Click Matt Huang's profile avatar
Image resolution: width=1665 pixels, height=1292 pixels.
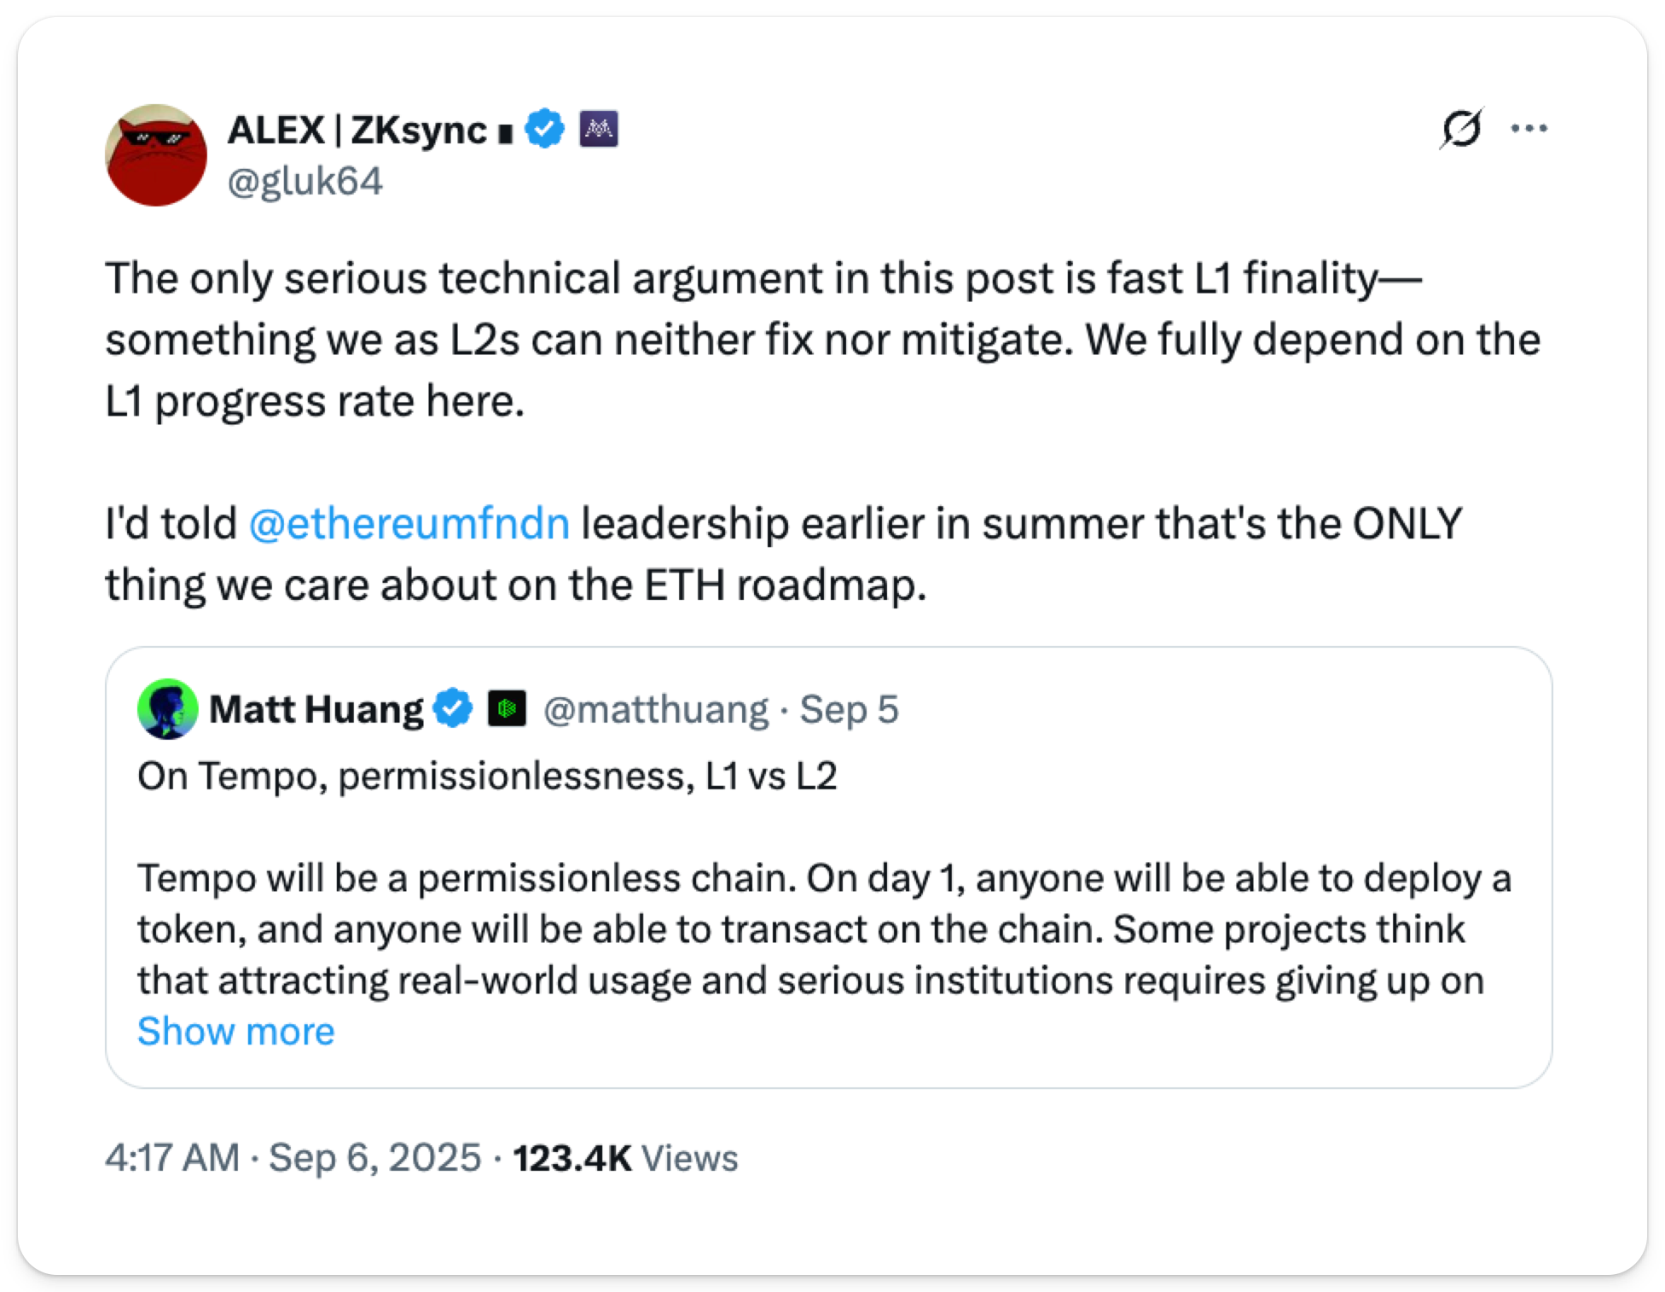(x=167, y=708)
